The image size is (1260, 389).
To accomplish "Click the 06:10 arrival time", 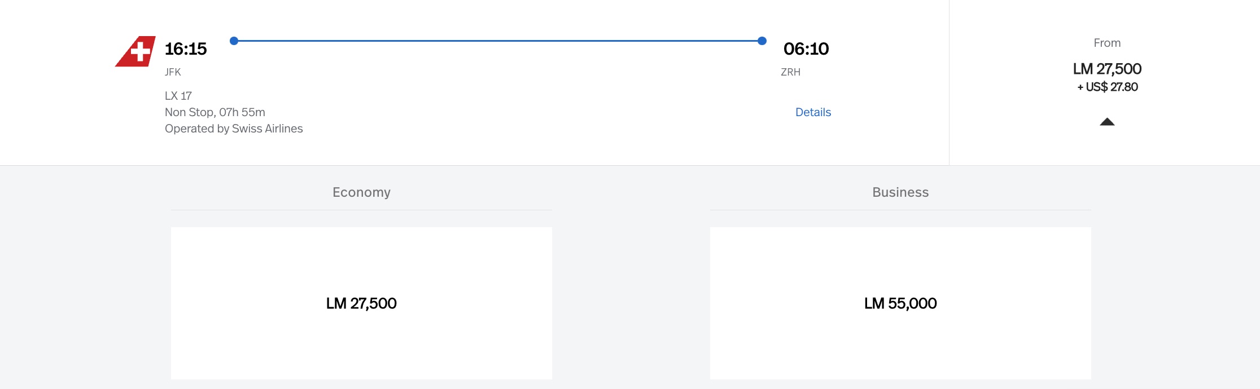I will (x=806, y=49).
